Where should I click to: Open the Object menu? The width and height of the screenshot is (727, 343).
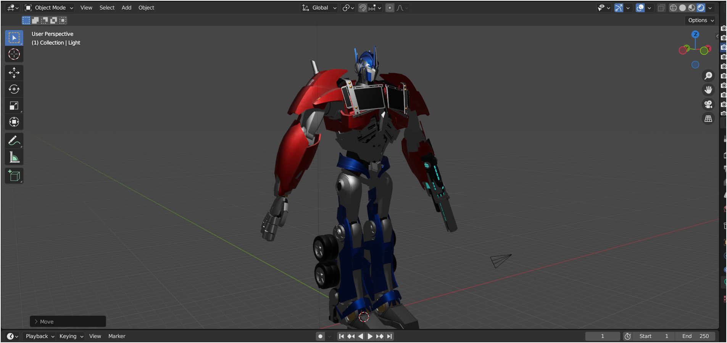point(146,8)
